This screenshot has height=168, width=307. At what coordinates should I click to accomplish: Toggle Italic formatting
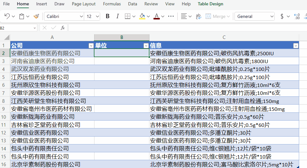117,16
